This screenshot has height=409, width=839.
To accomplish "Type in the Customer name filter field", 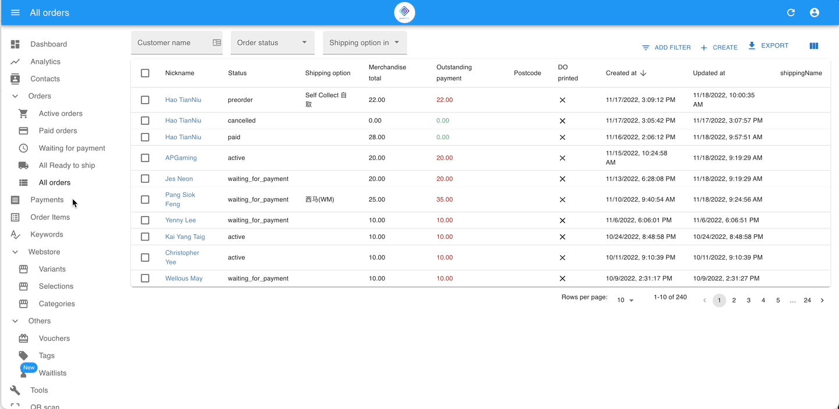I will pos(172,43).
